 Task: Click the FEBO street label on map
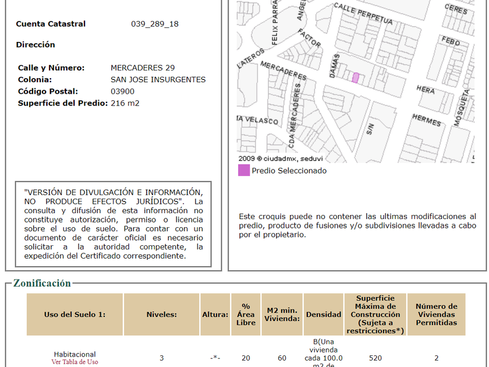(x=451, y=41)
